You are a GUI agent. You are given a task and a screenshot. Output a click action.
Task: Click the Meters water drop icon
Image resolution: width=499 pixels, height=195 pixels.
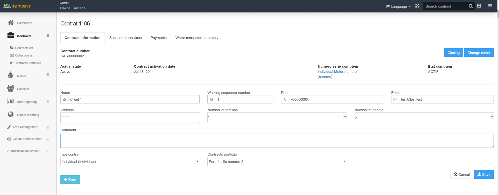coord(10,75)
